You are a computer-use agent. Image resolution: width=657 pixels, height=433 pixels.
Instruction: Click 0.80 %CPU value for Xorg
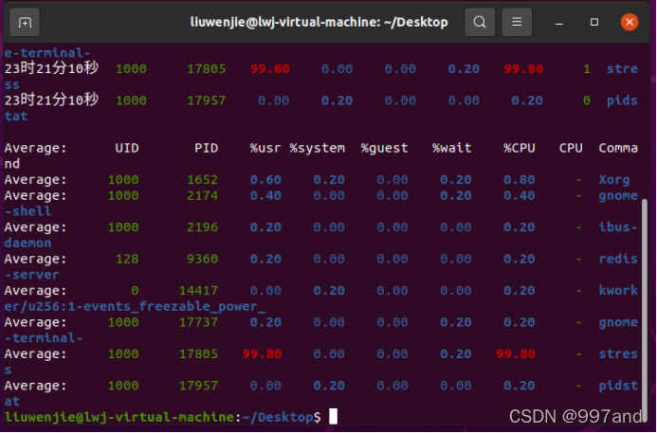(520, 180)
